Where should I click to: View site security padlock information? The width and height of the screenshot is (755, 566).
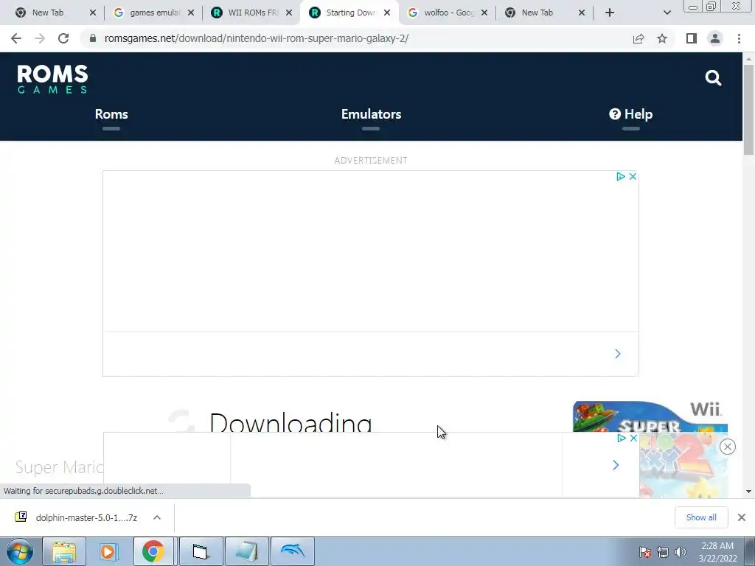(x=93, y=38)
